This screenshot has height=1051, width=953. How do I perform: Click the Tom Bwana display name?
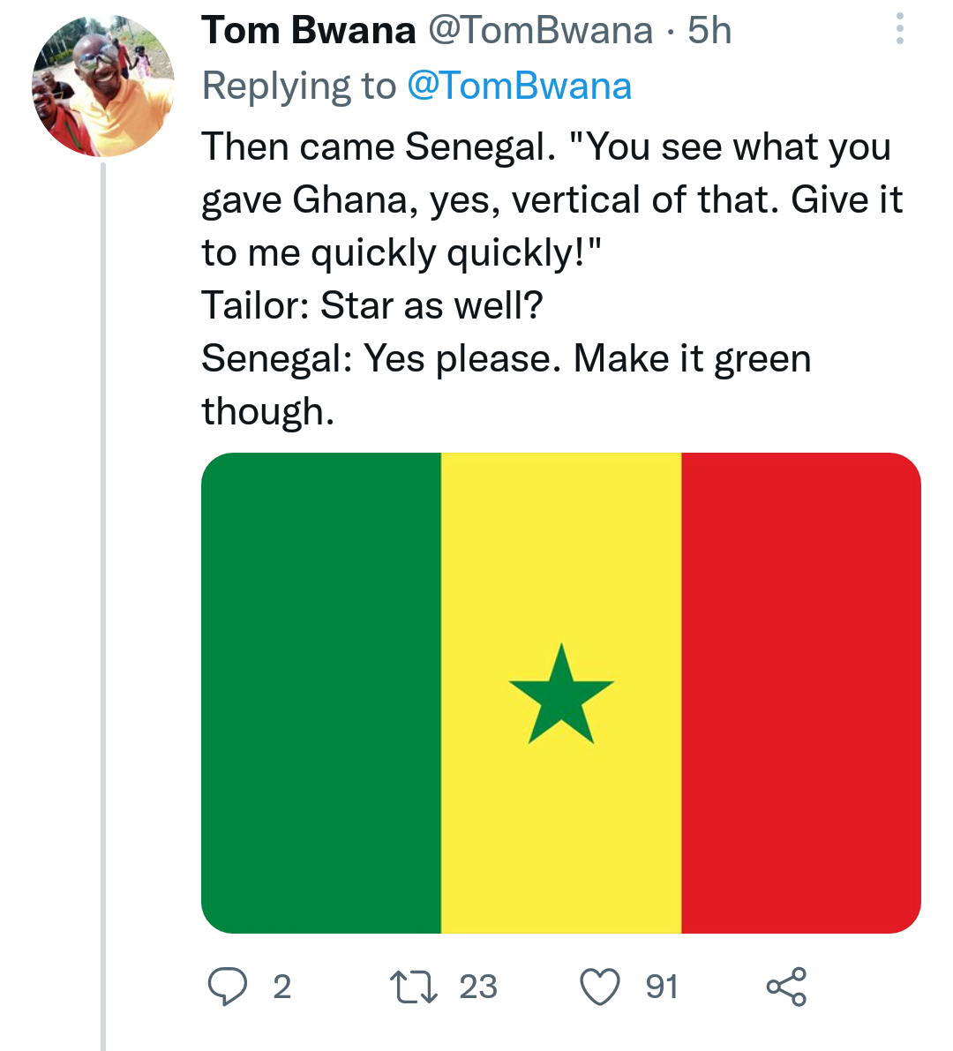(x=309, y=31)
